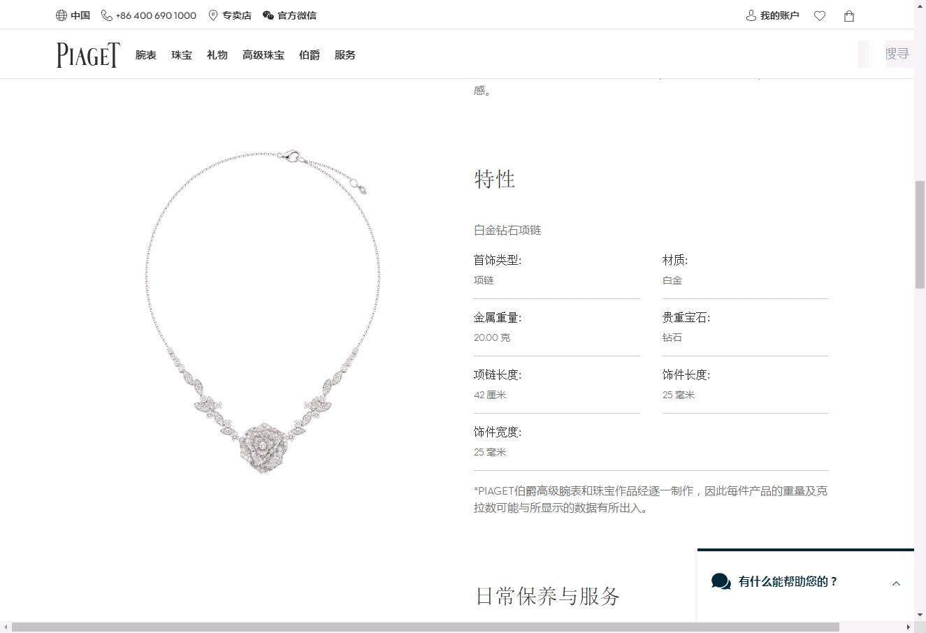Click the diamond rose necklace image

point(263,312)
